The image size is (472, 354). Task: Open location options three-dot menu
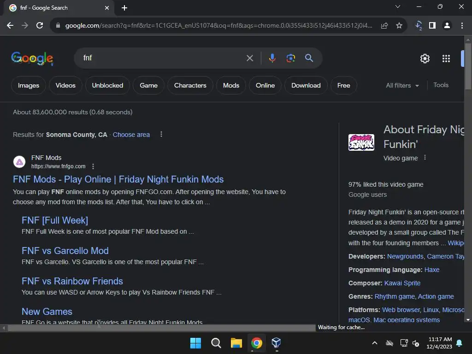coord(161,134)
